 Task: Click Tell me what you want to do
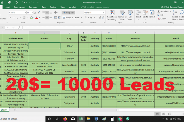point(95,7)
